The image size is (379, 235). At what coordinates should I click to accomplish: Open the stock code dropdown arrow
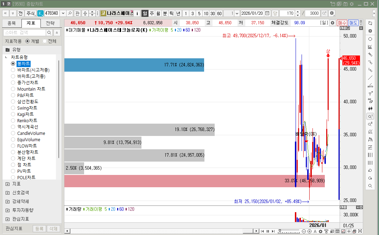tap(63, 13)
